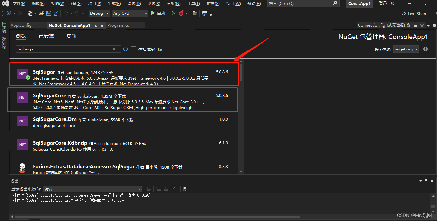Toggle word wrap in the output window
The width and height of the screenshot is (437, 221).
coord(185,189)
